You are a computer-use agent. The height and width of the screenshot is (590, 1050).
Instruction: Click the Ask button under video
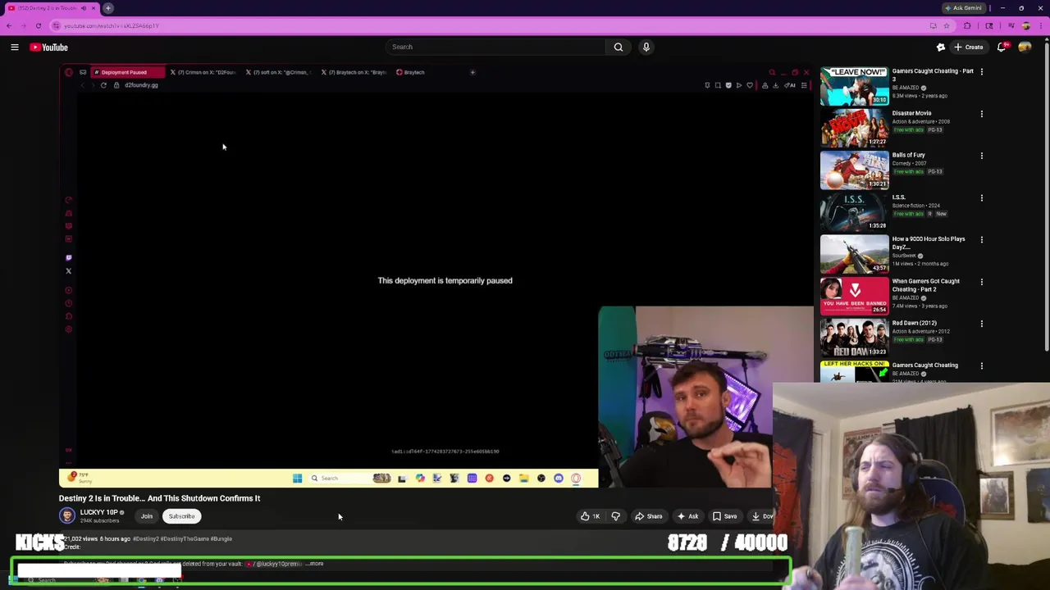(687, 516)
